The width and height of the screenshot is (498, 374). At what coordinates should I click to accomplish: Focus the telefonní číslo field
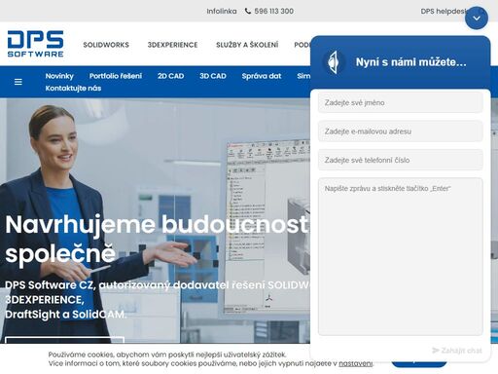[401, 160]
